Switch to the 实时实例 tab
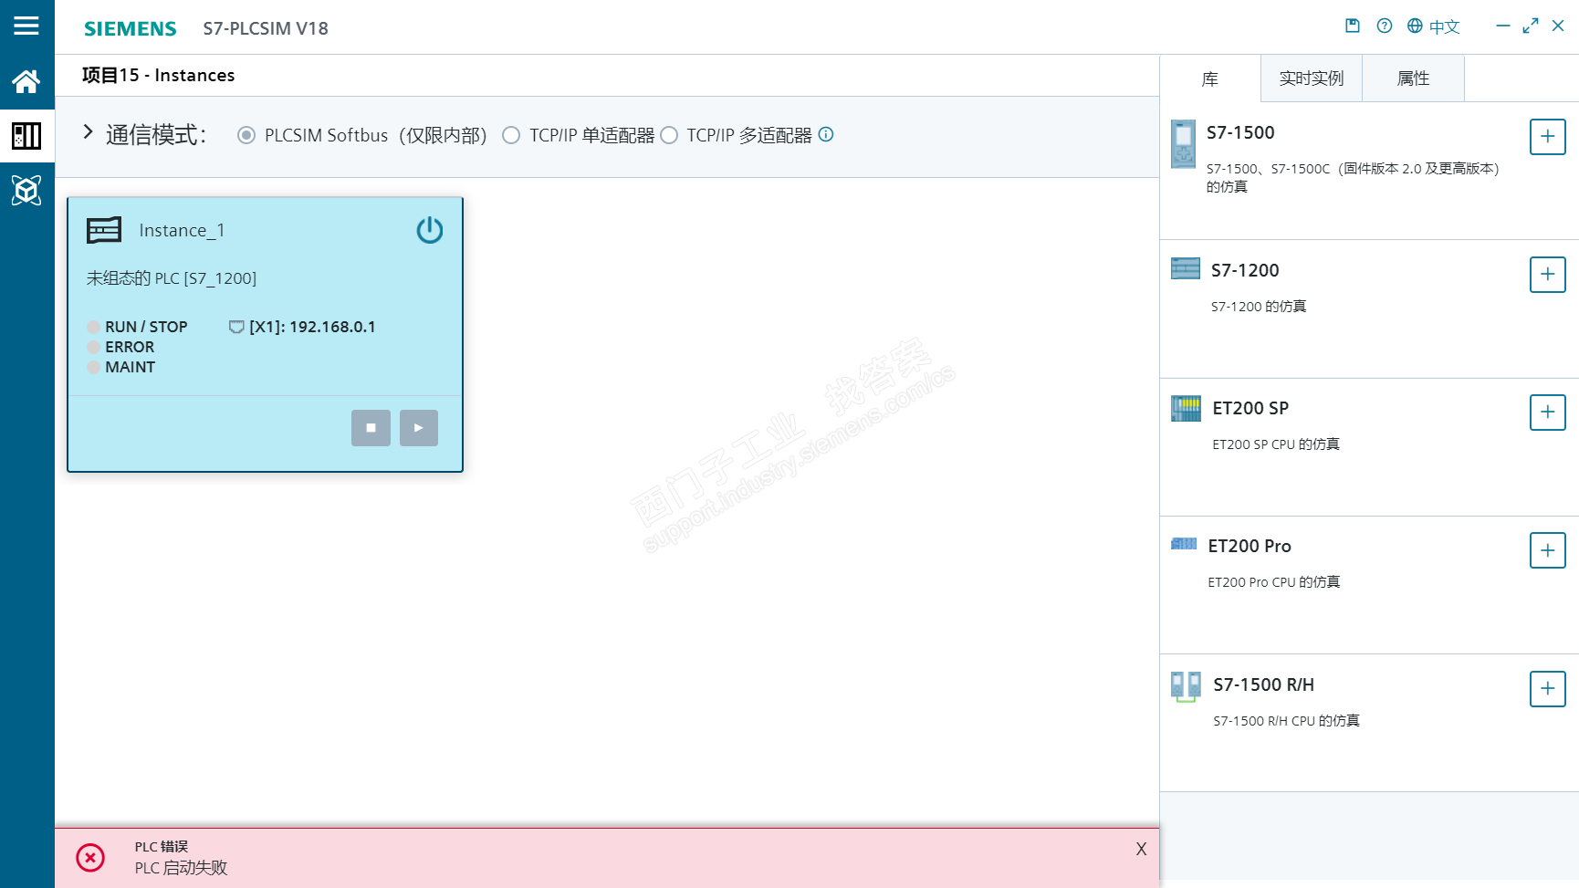Image resolution: width=1579 pixels, height=888 pixels. coord(1312,78)
